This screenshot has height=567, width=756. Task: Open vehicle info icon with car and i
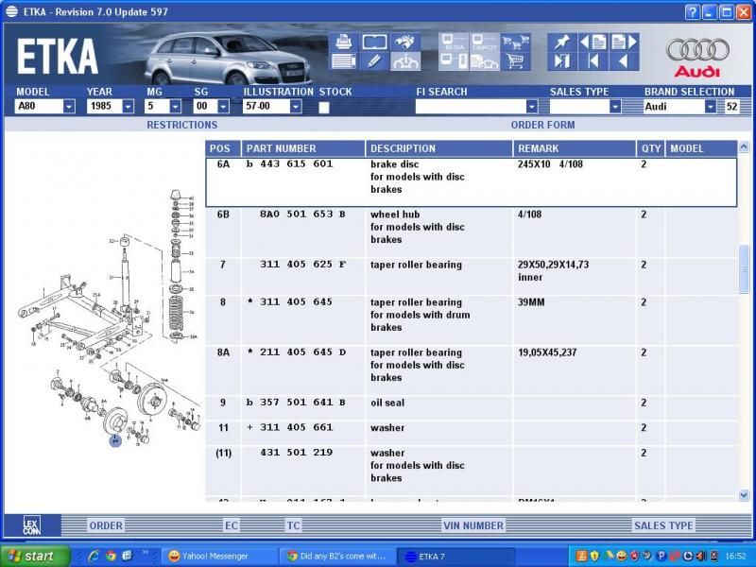point(405,61)
